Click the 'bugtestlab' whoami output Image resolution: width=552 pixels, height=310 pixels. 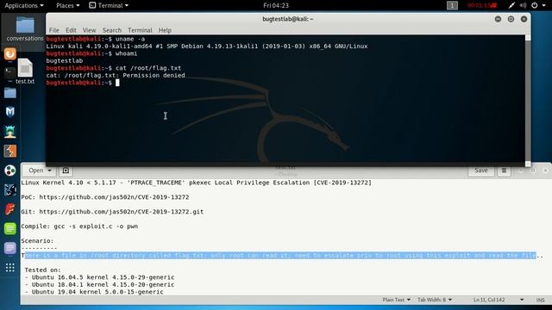64,61
